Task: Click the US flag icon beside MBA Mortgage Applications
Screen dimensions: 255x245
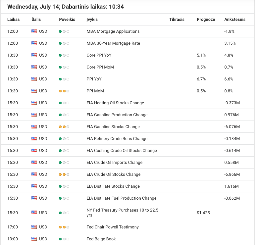Action: (34, 31)
